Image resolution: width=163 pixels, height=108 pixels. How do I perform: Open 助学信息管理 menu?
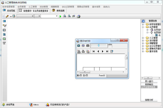coord(8,7)
